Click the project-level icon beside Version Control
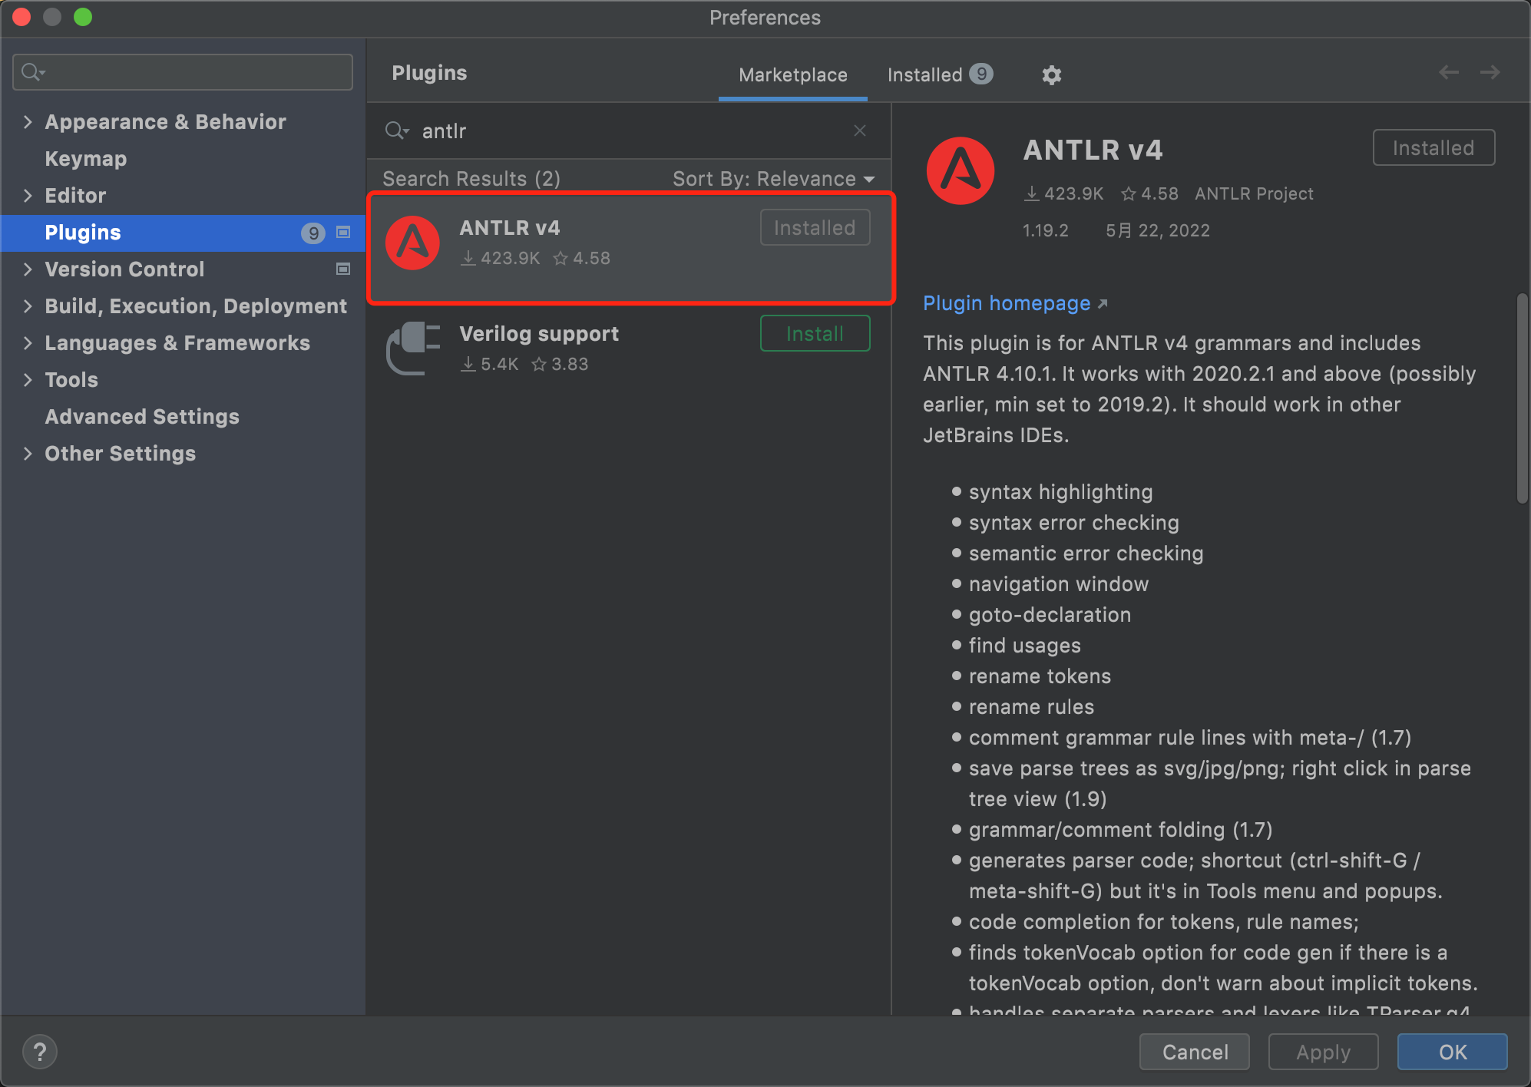 [x=343, y=269]
